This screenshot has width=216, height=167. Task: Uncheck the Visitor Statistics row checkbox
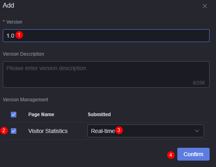point(14,131)
